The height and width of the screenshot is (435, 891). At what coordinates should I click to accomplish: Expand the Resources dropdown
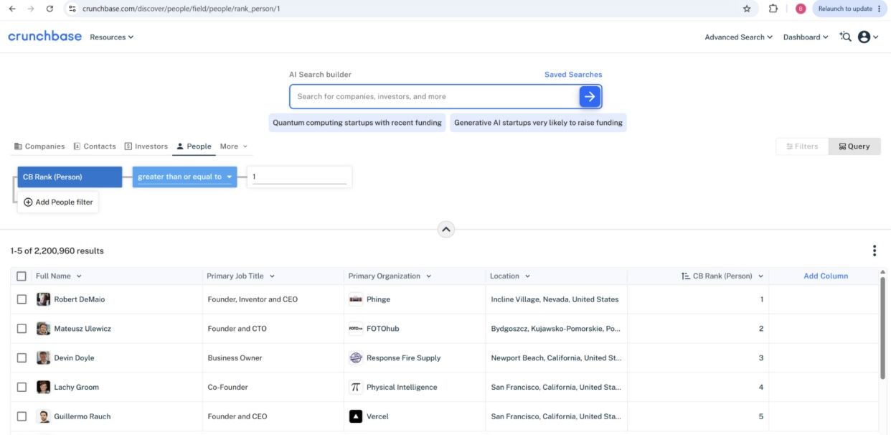(112, 37)
